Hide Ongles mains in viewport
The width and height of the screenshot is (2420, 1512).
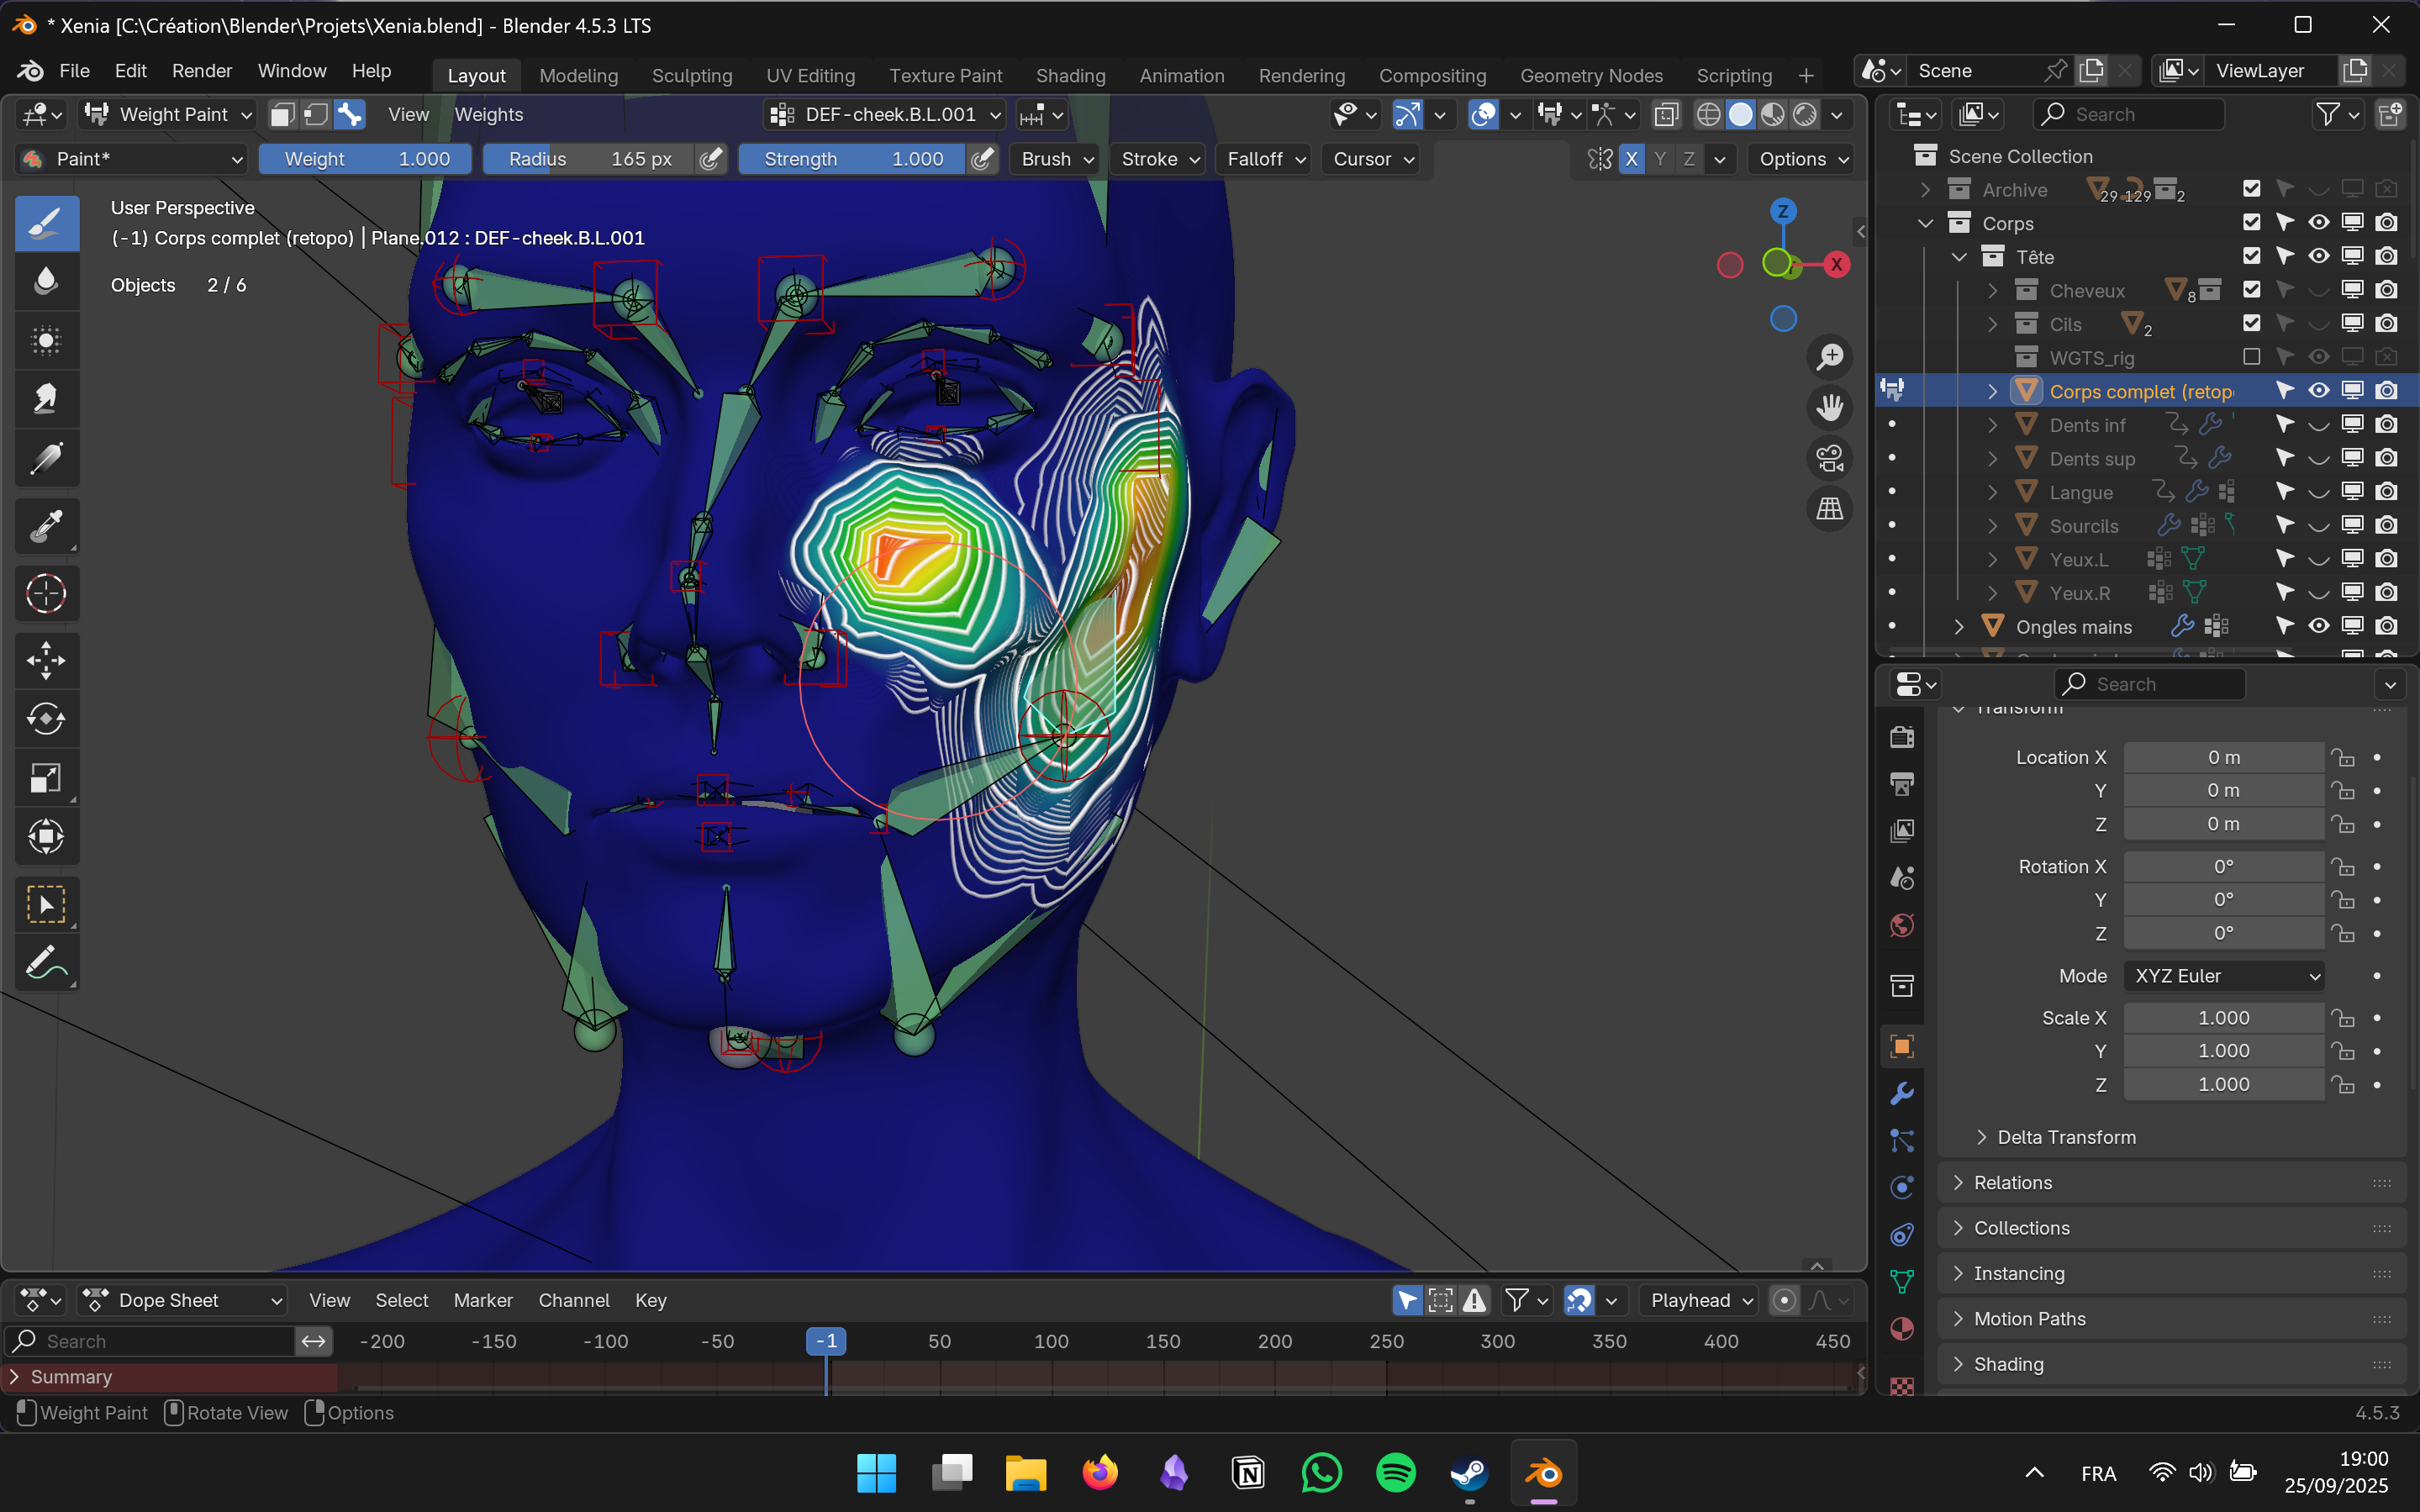2318,626
